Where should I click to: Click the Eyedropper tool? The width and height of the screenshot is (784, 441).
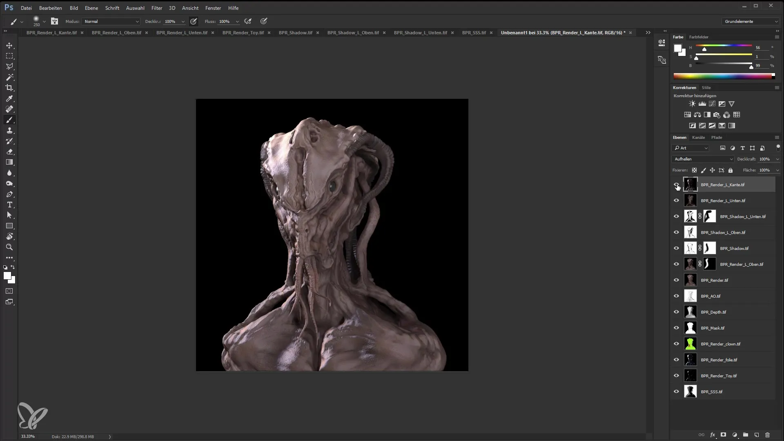point(9,98)
